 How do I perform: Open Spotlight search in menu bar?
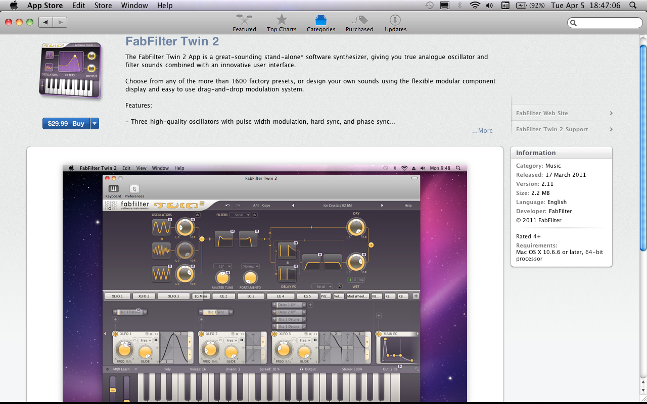click(x=633, y=6)
